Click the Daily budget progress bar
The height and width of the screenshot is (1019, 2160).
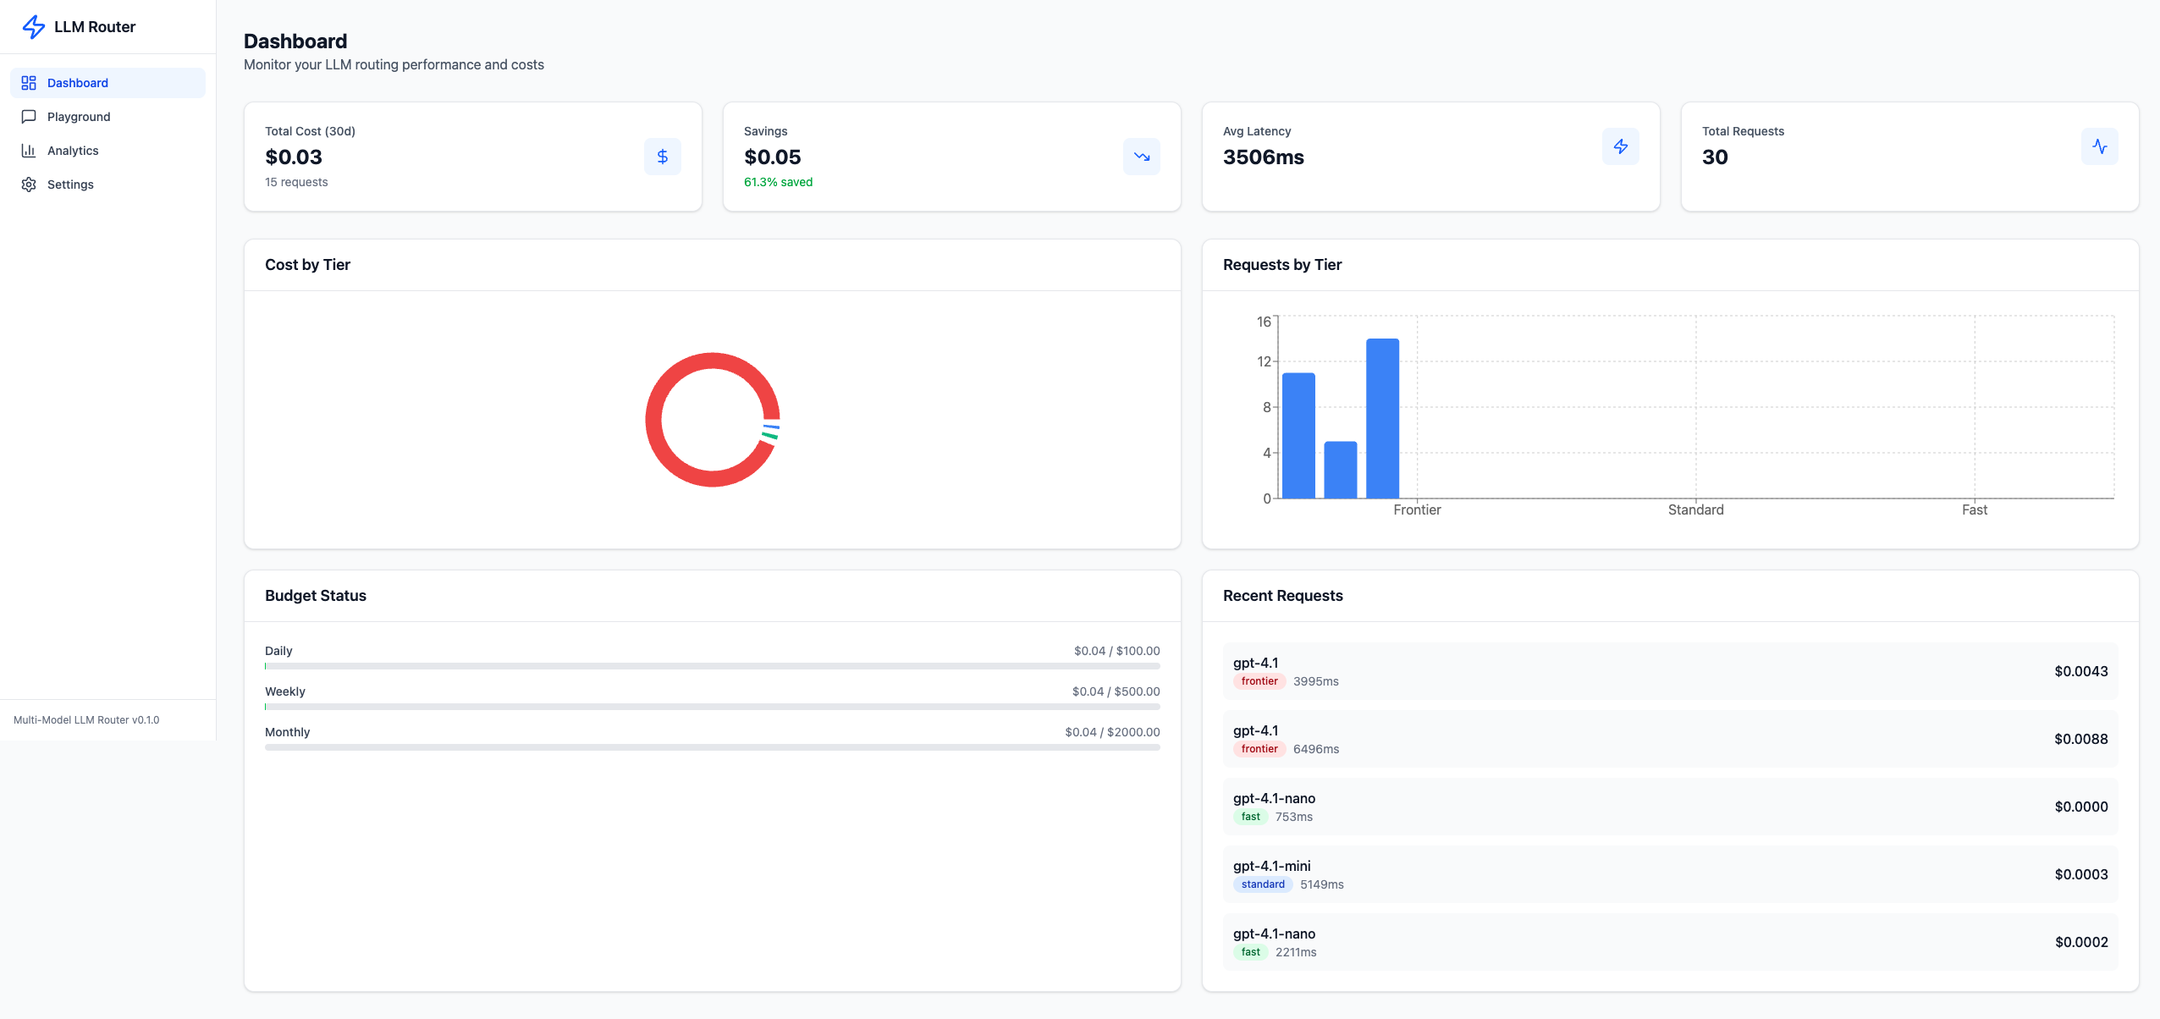pos(713,666)
